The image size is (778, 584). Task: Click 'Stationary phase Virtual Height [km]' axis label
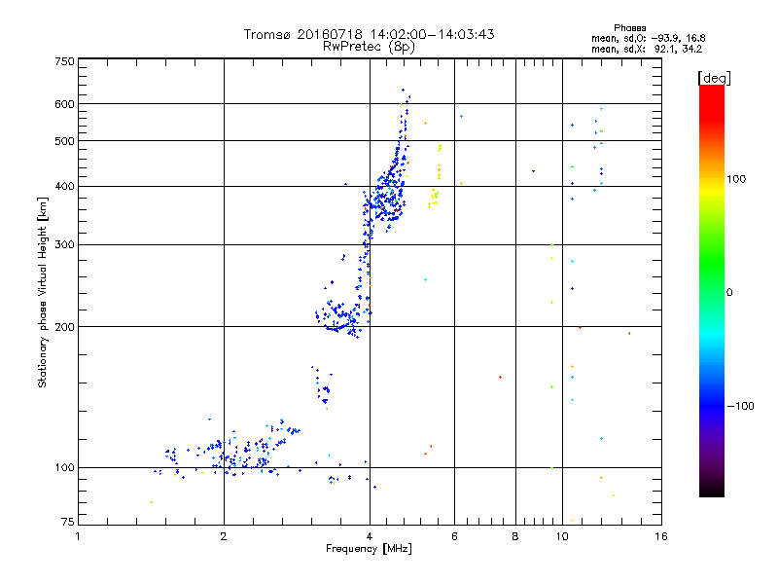click(43, 292)
